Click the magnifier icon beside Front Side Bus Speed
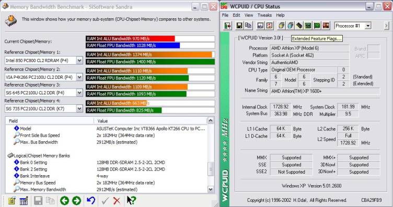The image size is (393, 207). [16, 135]
